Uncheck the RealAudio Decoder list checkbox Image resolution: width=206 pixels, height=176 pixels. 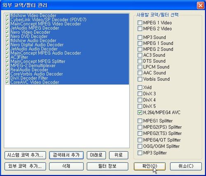7,70
